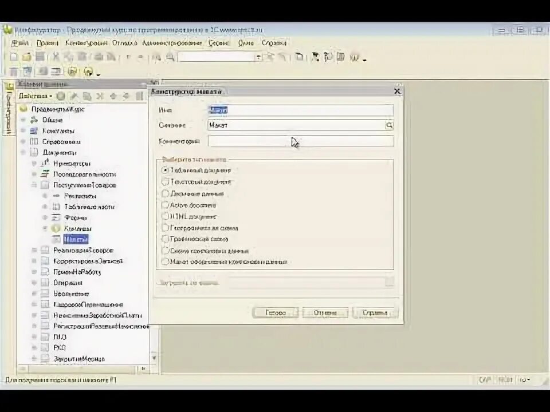
Task: Click the help icon at far right of main toolbar
Action: (355, 57)
